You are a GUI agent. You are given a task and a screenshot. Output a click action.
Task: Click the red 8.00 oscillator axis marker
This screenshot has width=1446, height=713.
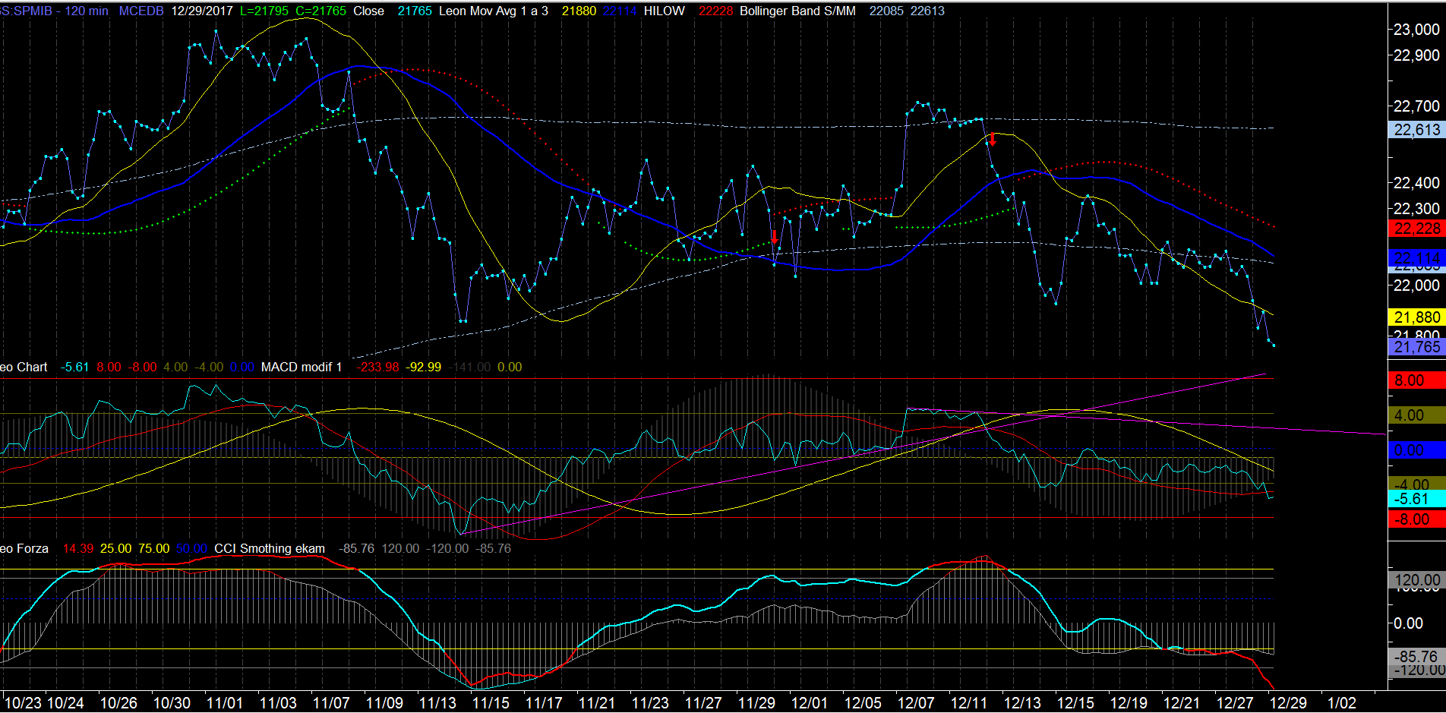click(1416, 380)
